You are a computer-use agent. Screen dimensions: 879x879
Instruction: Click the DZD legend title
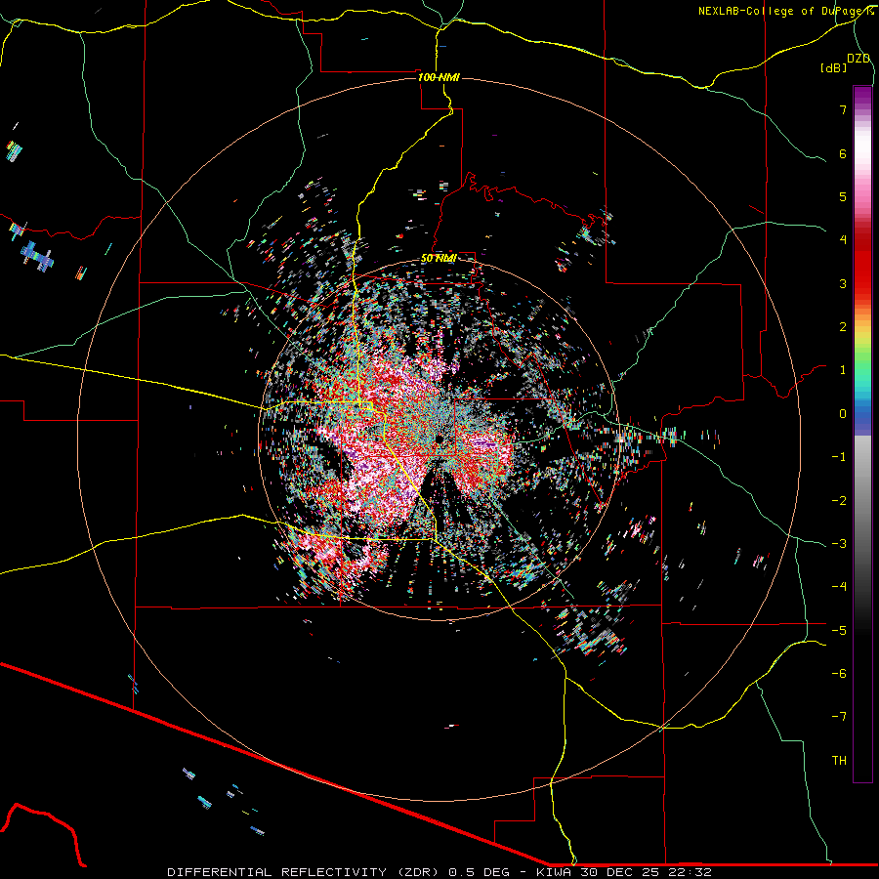(858, 59)
